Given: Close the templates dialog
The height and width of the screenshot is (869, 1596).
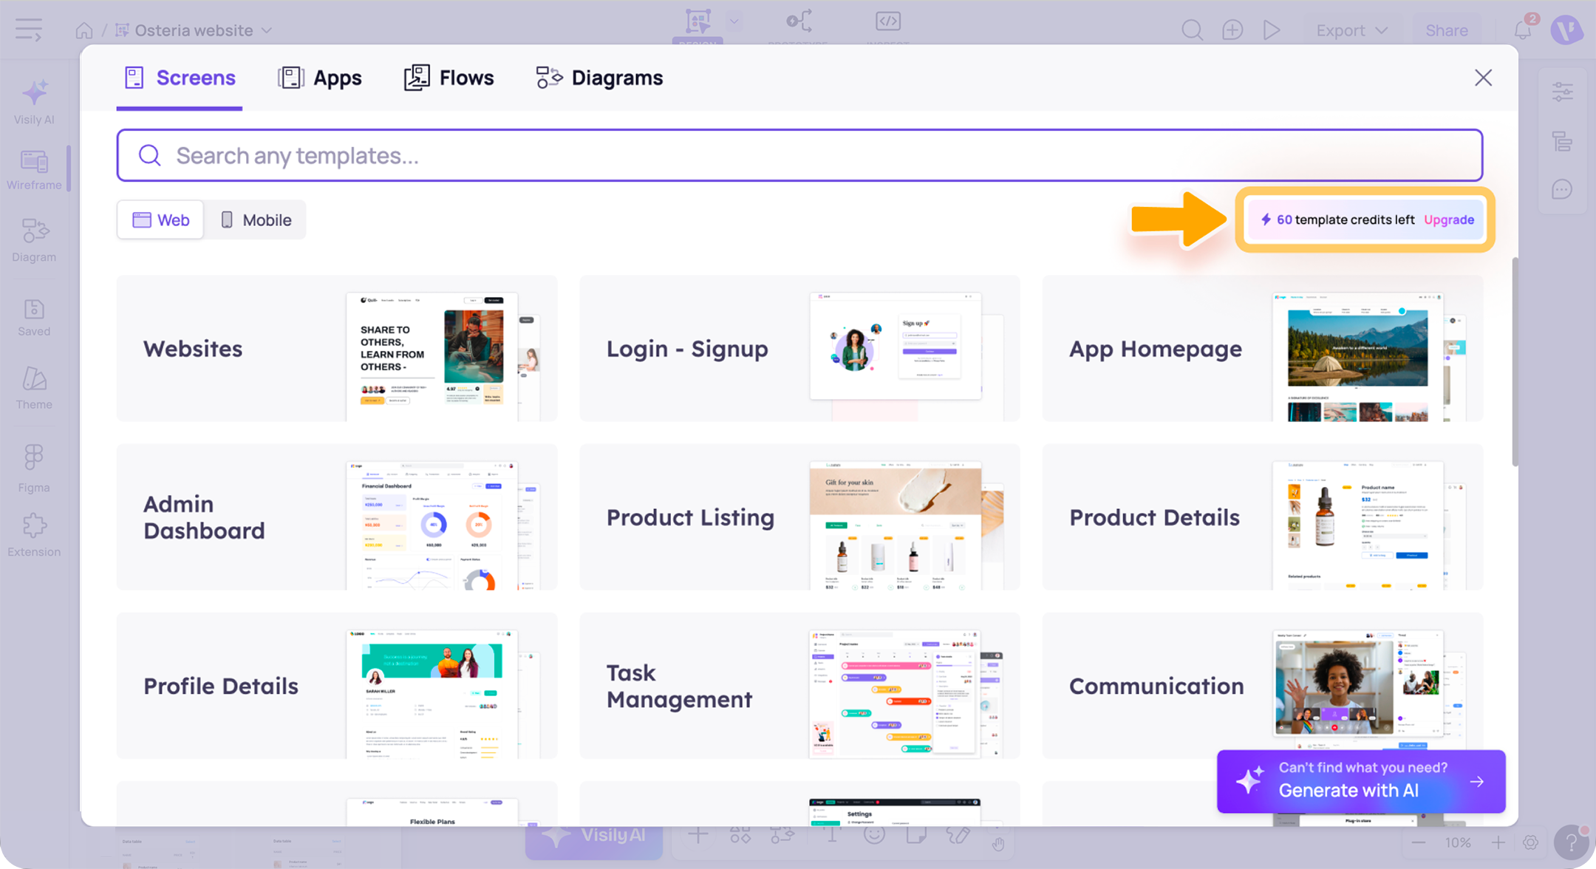Looking at the screenshot, I should [x=1483, y=78].
